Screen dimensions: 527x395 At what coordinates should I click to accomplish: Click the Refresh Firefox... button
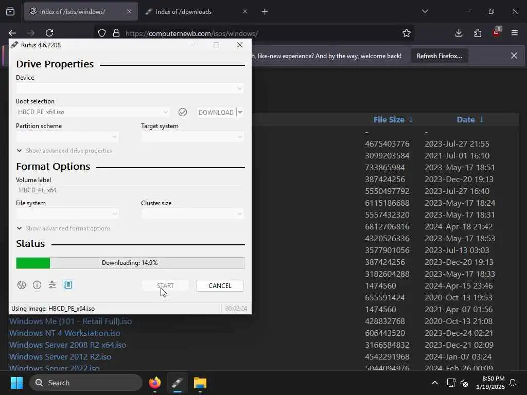[440, 56]
